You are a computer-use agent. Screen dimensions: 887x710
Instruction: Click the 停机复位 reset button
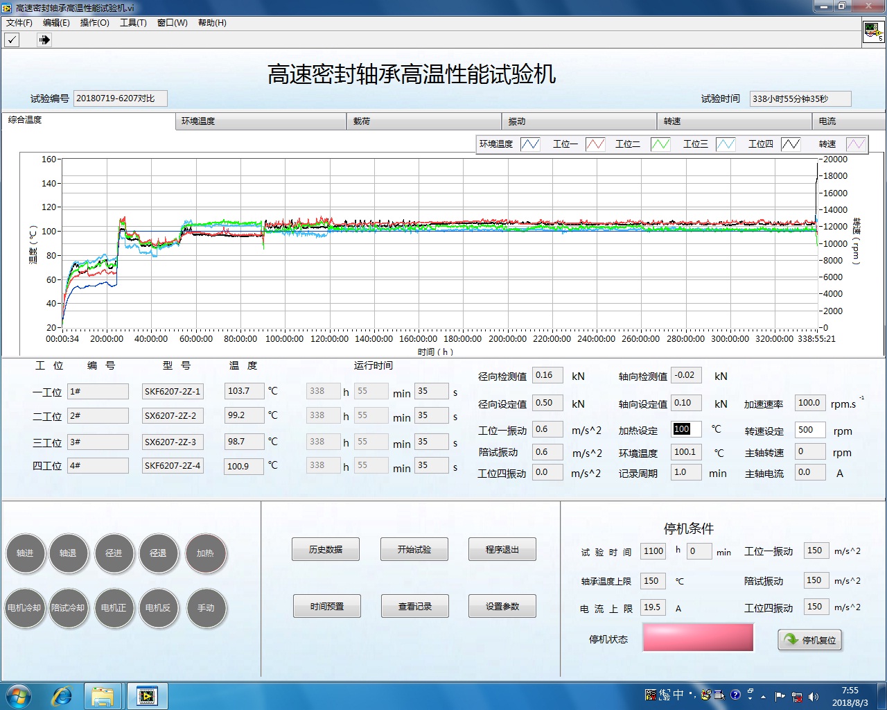pos(810,639)
